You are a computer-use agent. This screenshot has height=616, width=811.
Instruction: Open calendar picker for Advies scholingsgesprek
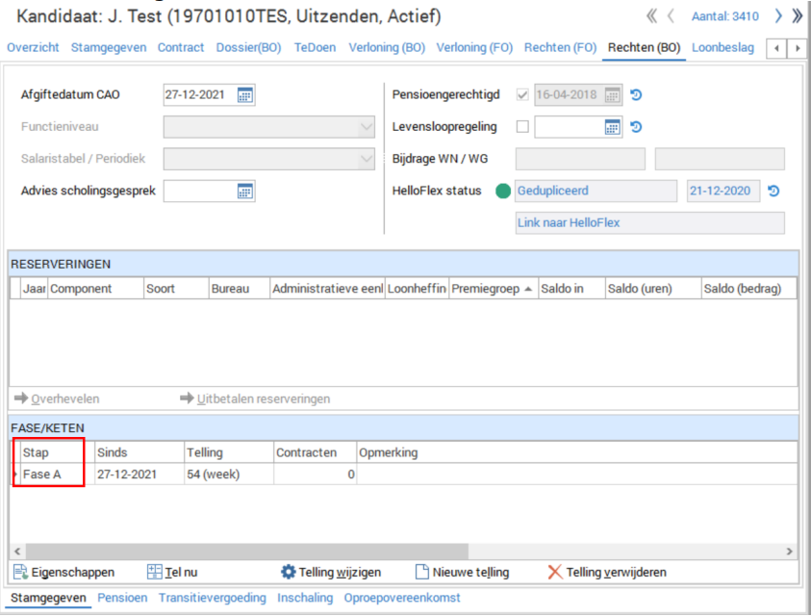click(x=245, y=192)
